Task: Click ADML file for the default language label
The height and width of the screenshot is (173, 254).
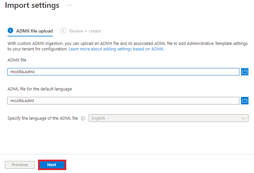Action: tap(40, 89)
